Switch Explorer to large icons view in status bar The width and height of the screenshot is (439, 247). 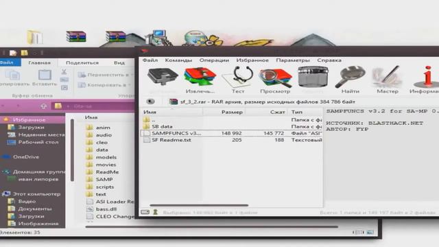pyautogui.click(x=370, y=232)
